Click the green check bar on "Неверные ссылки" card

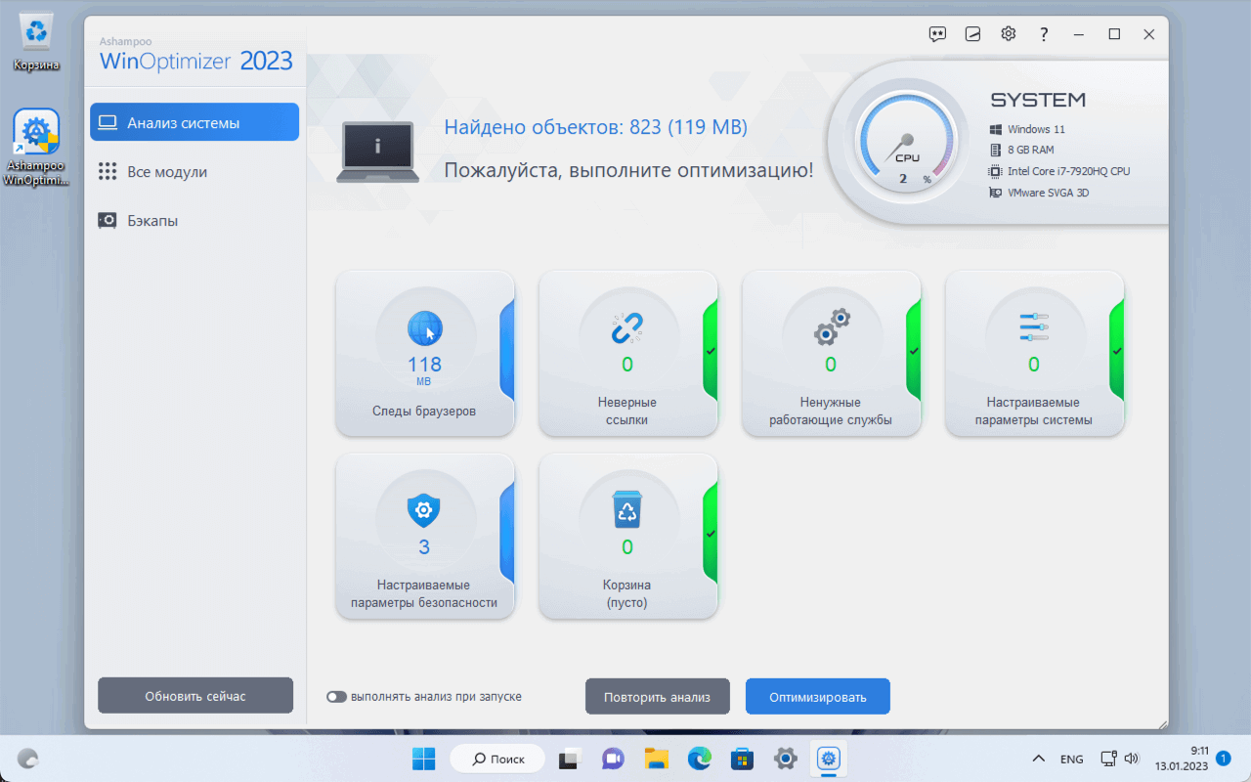click(x=711, y=352)
